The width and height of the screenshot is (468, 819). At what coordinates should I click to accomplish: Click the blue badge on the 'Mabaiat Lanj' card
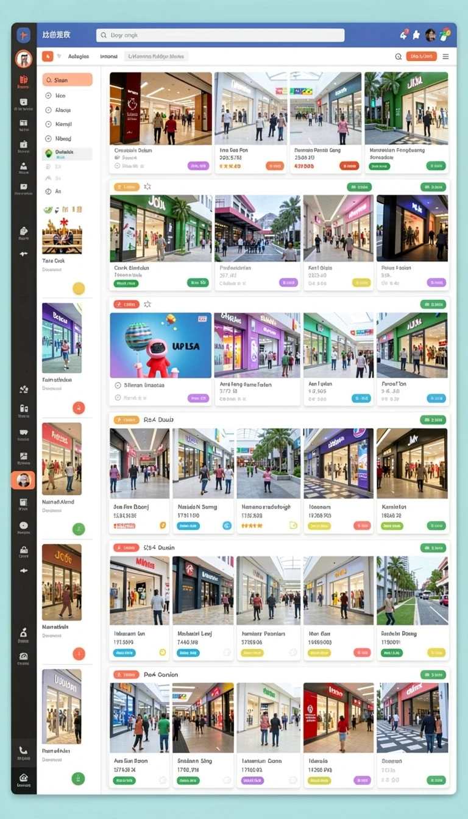tap(188, 653)
